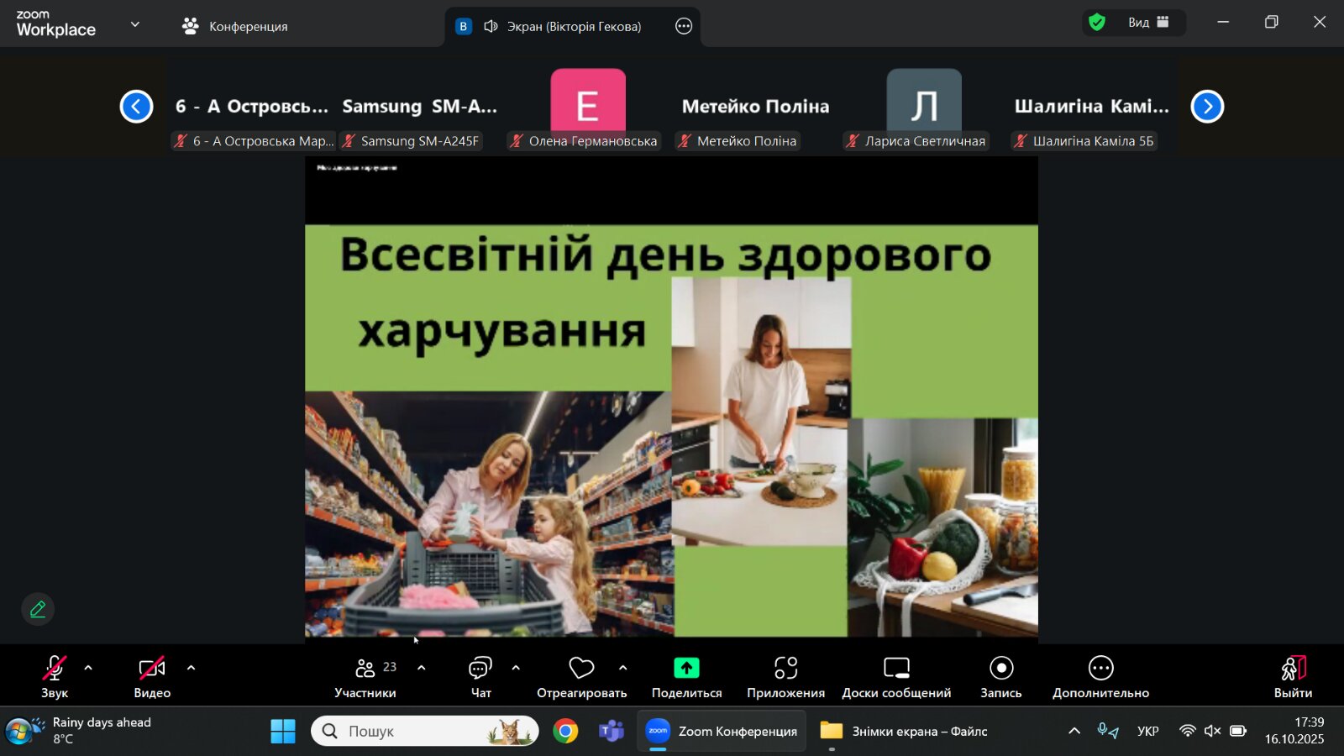Expand video options arrow next to Видео
This screenshot has height=756, width=1344.
[x=191, y=669]
